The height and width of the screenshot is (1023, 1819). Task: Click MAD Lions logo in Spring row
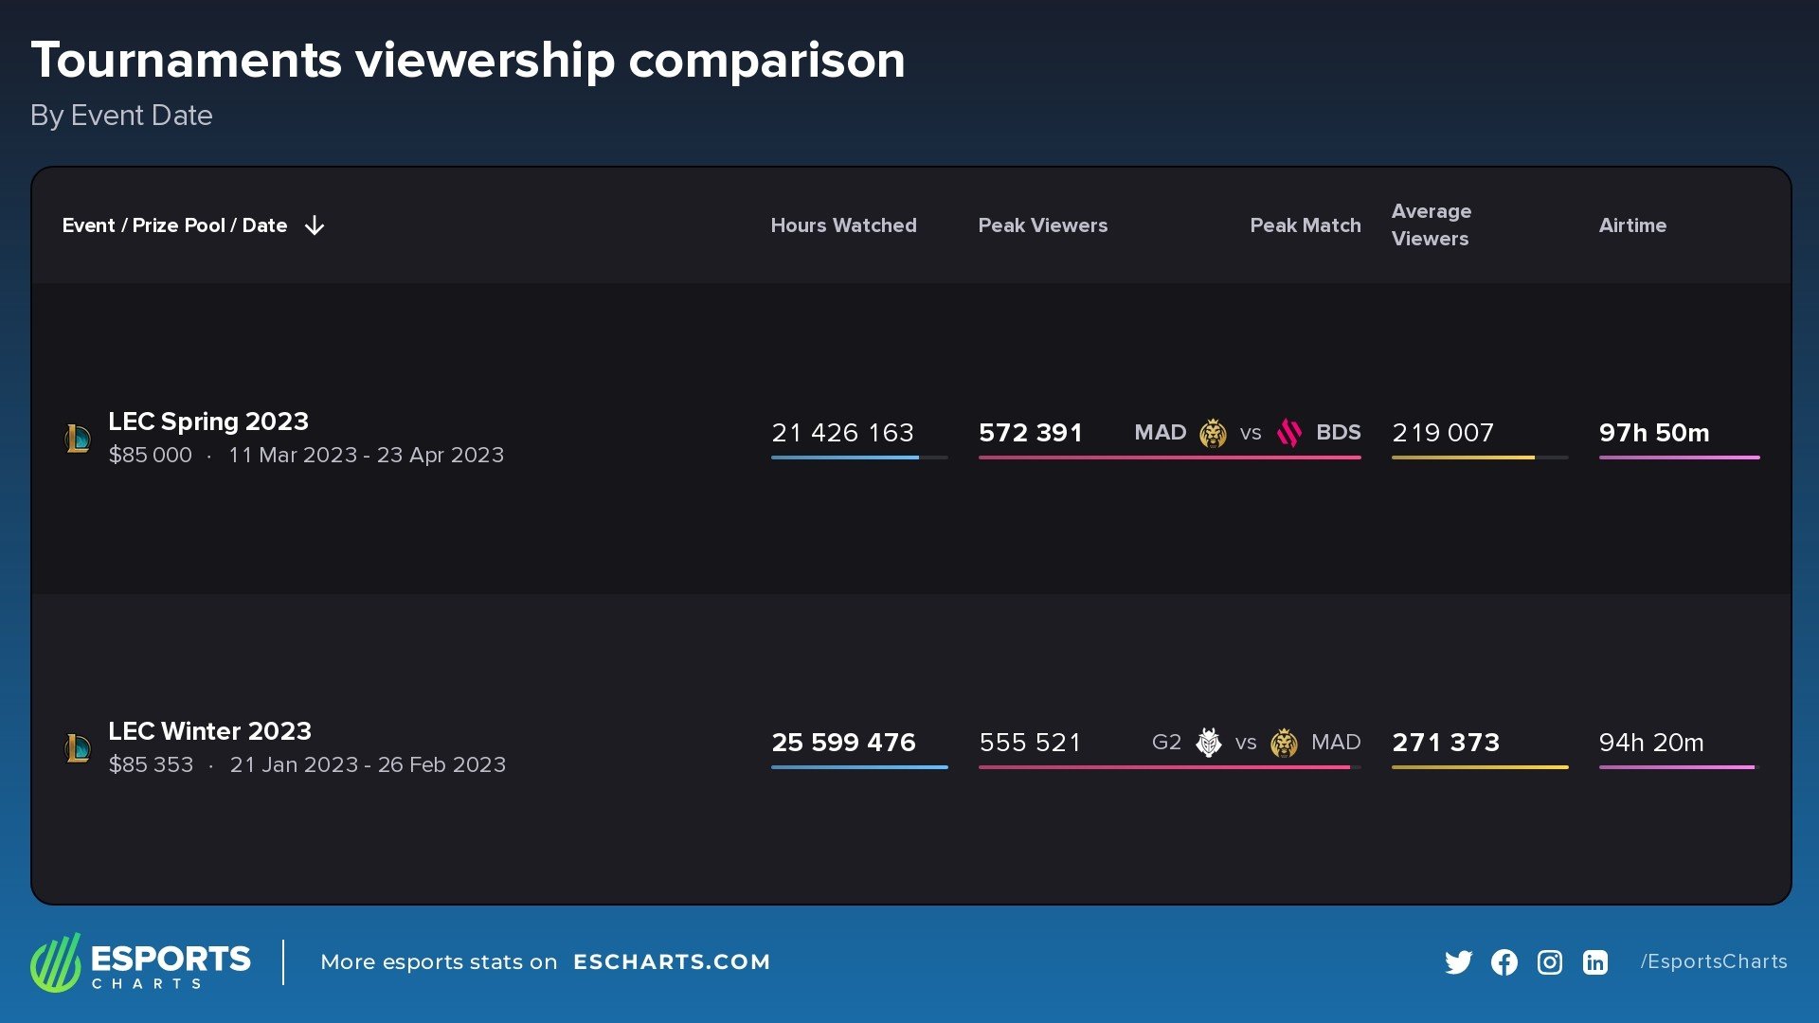click(x=1213, y=433)
